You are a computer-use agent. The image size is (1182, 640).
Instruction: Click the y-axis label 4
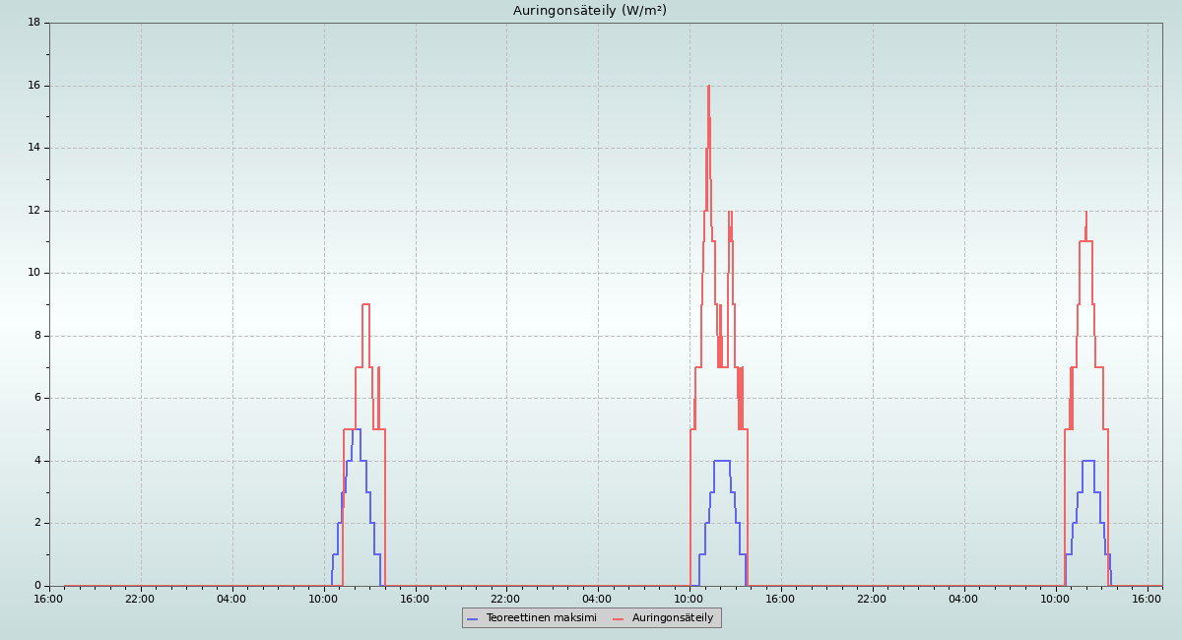pyautogui.click(x=36, y=461)
